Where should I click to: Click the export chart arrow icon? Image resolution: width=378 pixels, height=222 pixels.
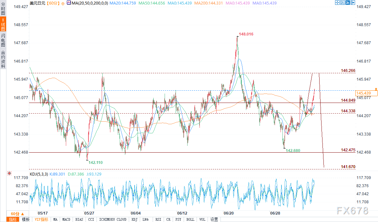click(353, 3)
